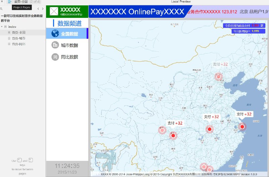269x177 pixels.
Task: Click the page icon beside 首页-同比
Action: [x=9, y=44]
